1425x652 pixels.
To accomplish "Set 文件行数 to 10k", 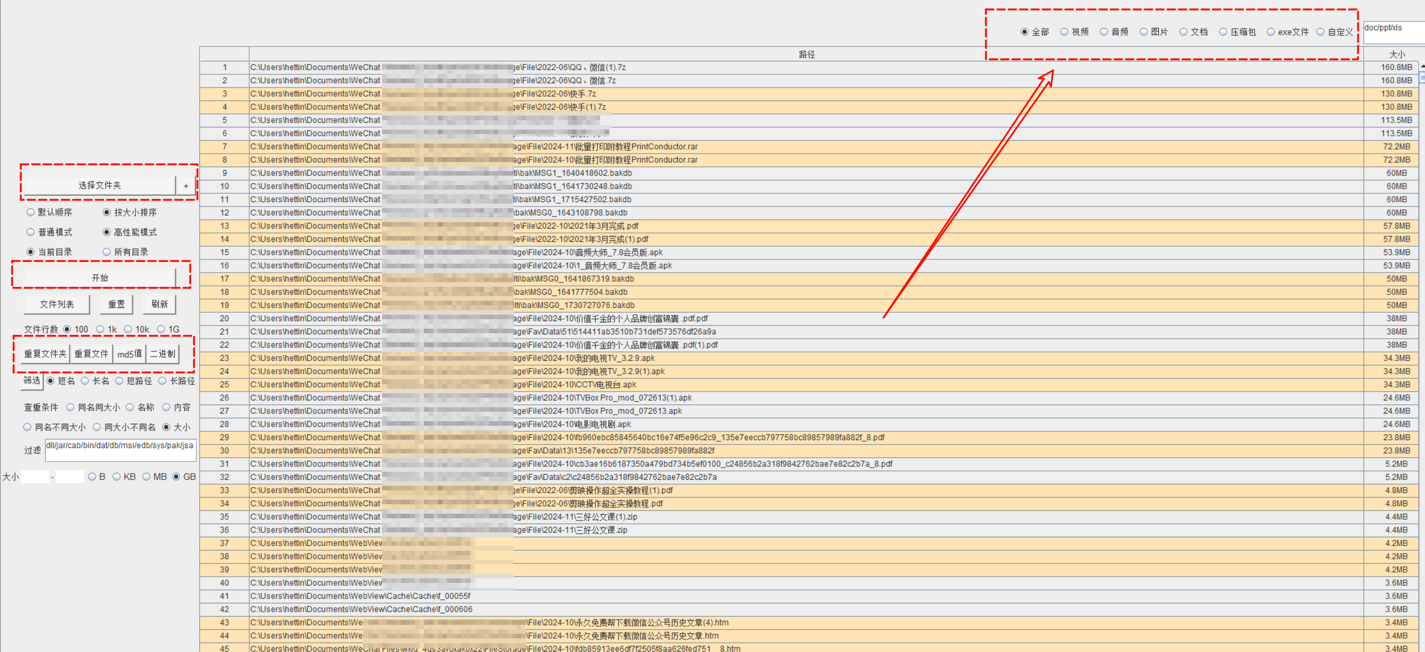I will click(128, 329).
